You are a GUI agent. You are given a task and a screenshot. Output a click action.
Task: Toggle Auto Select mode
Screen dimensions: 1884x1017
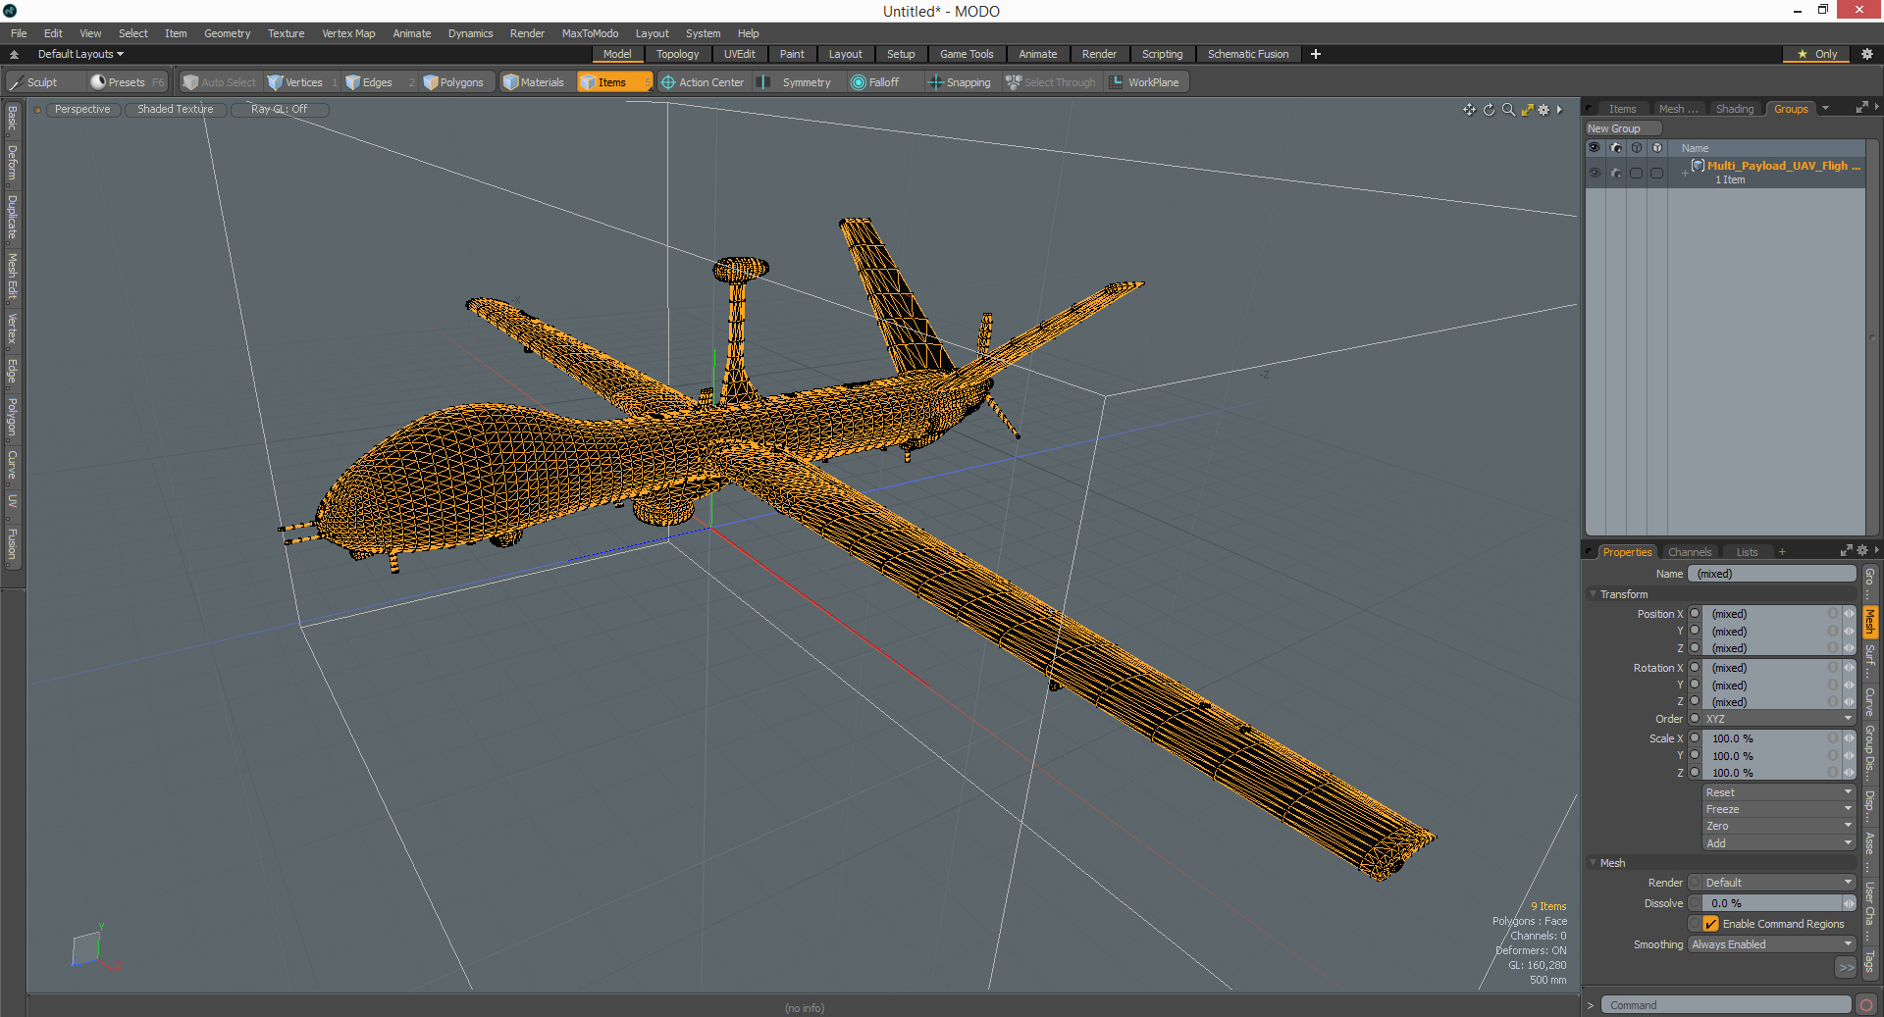[x=220, y=82]
